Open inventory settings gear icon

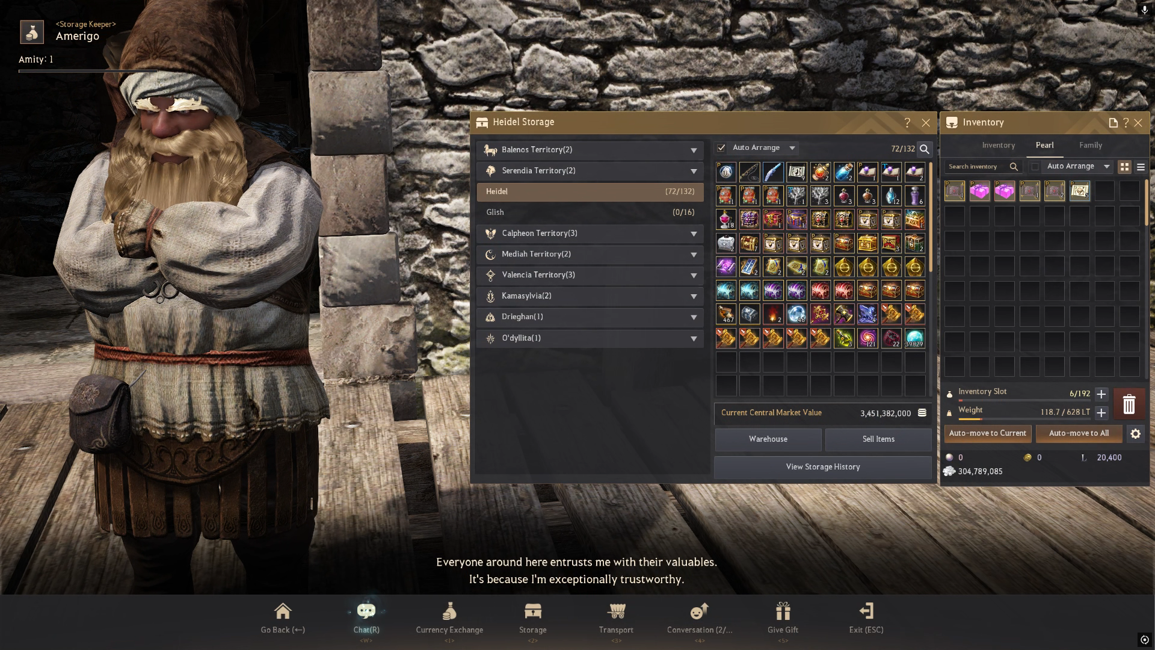1135,433
